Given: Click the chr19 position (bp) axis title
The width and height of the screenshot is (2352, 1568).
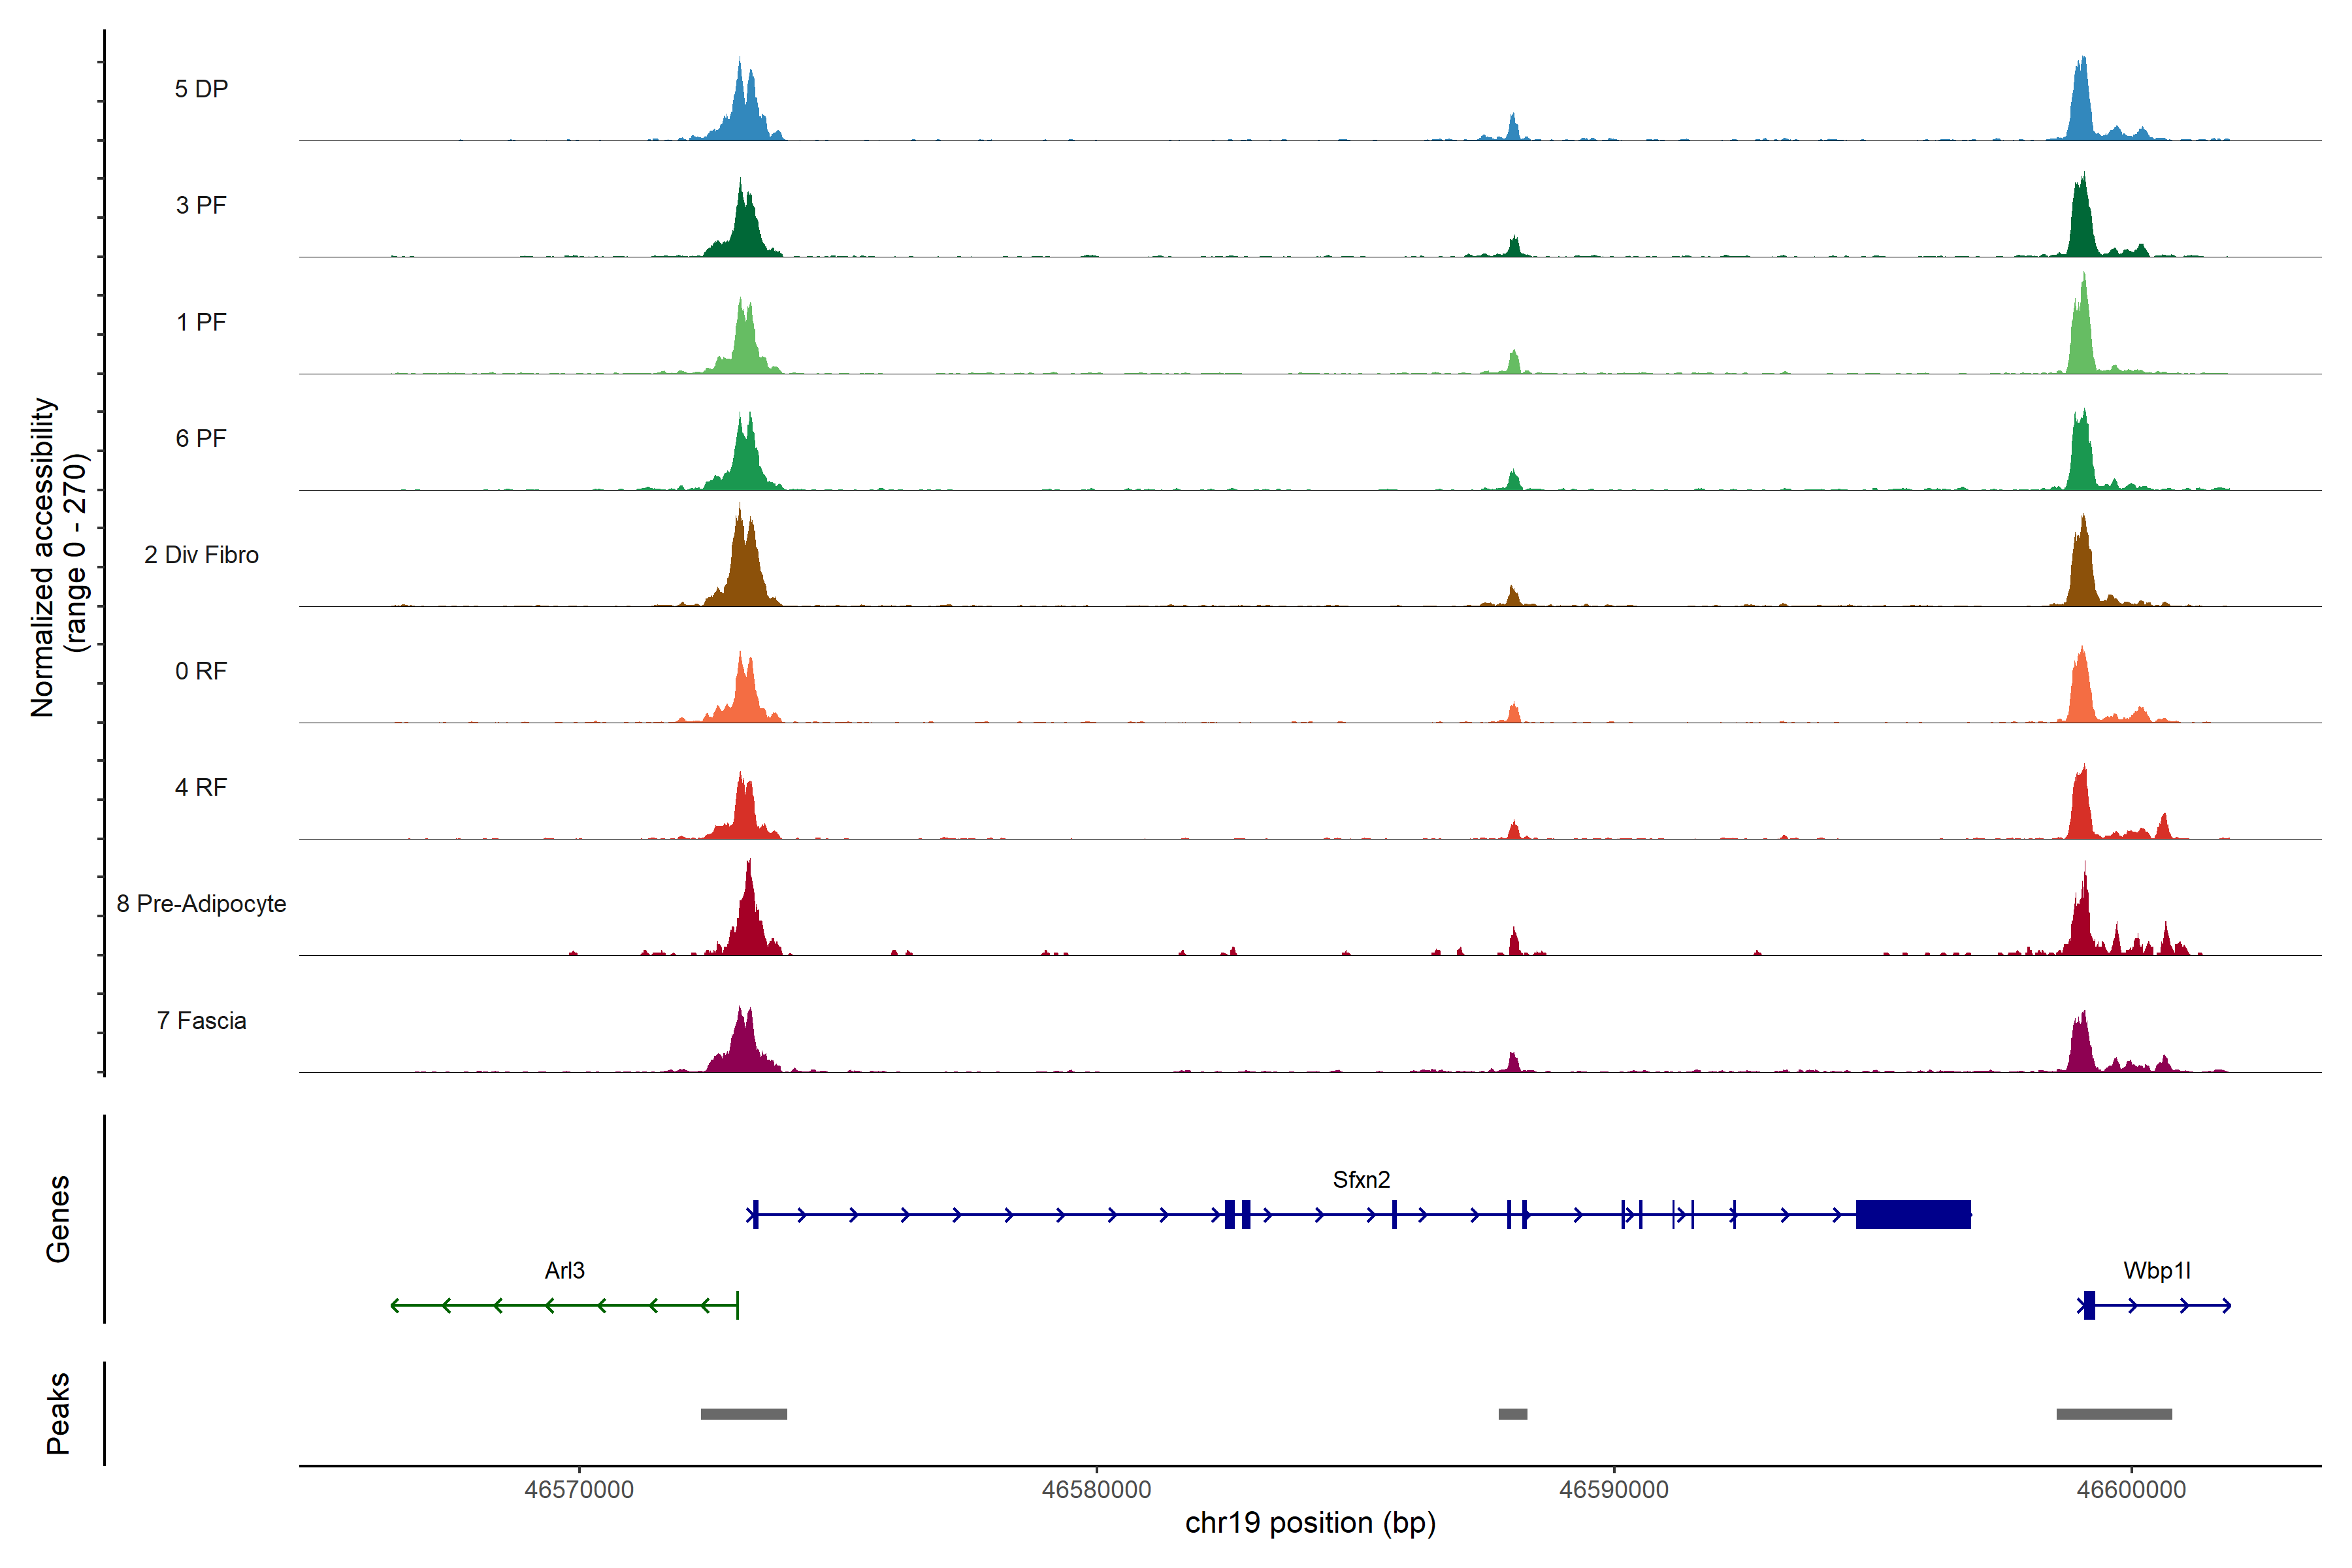Looking at the screenshot, I should click(1310, 1523).
